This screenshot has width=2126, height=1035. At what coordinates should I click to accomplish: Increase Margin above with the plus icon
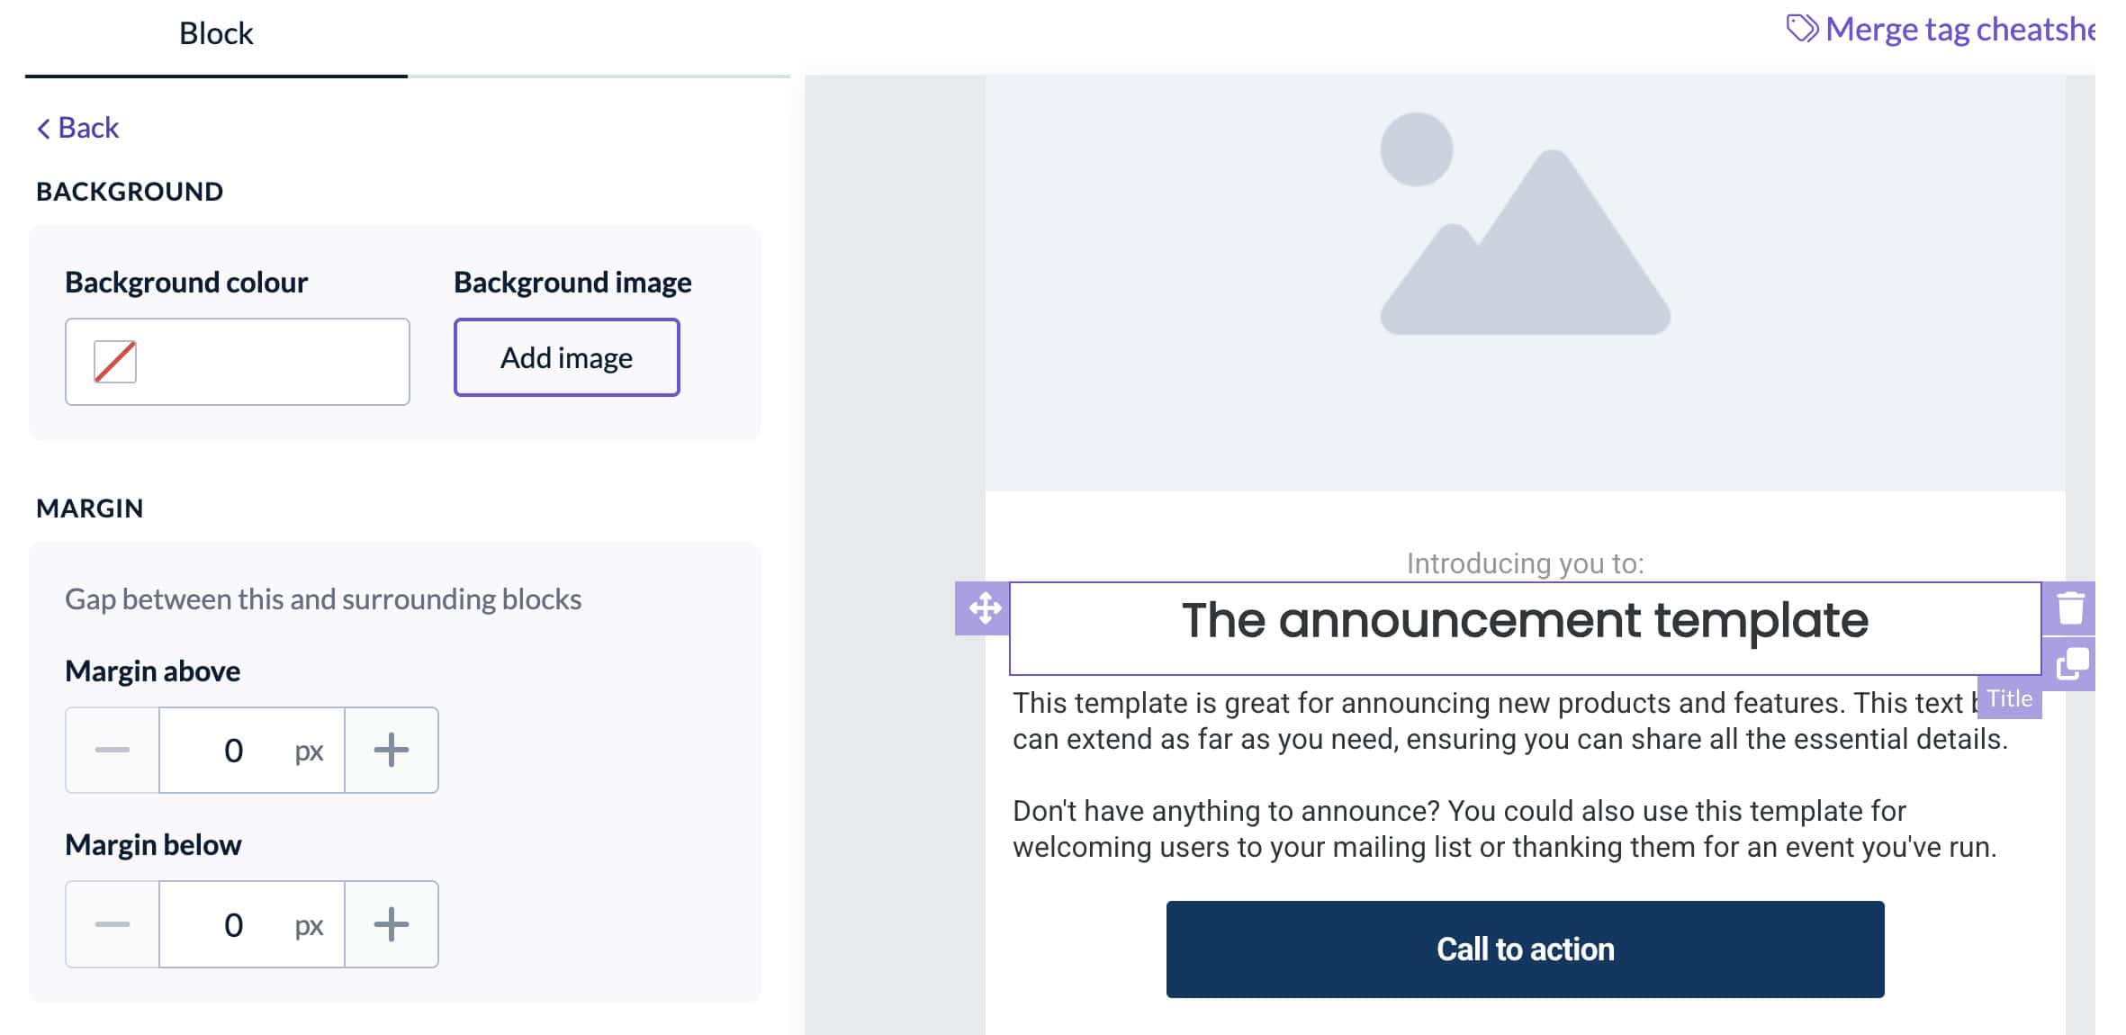tap(392, 750)
